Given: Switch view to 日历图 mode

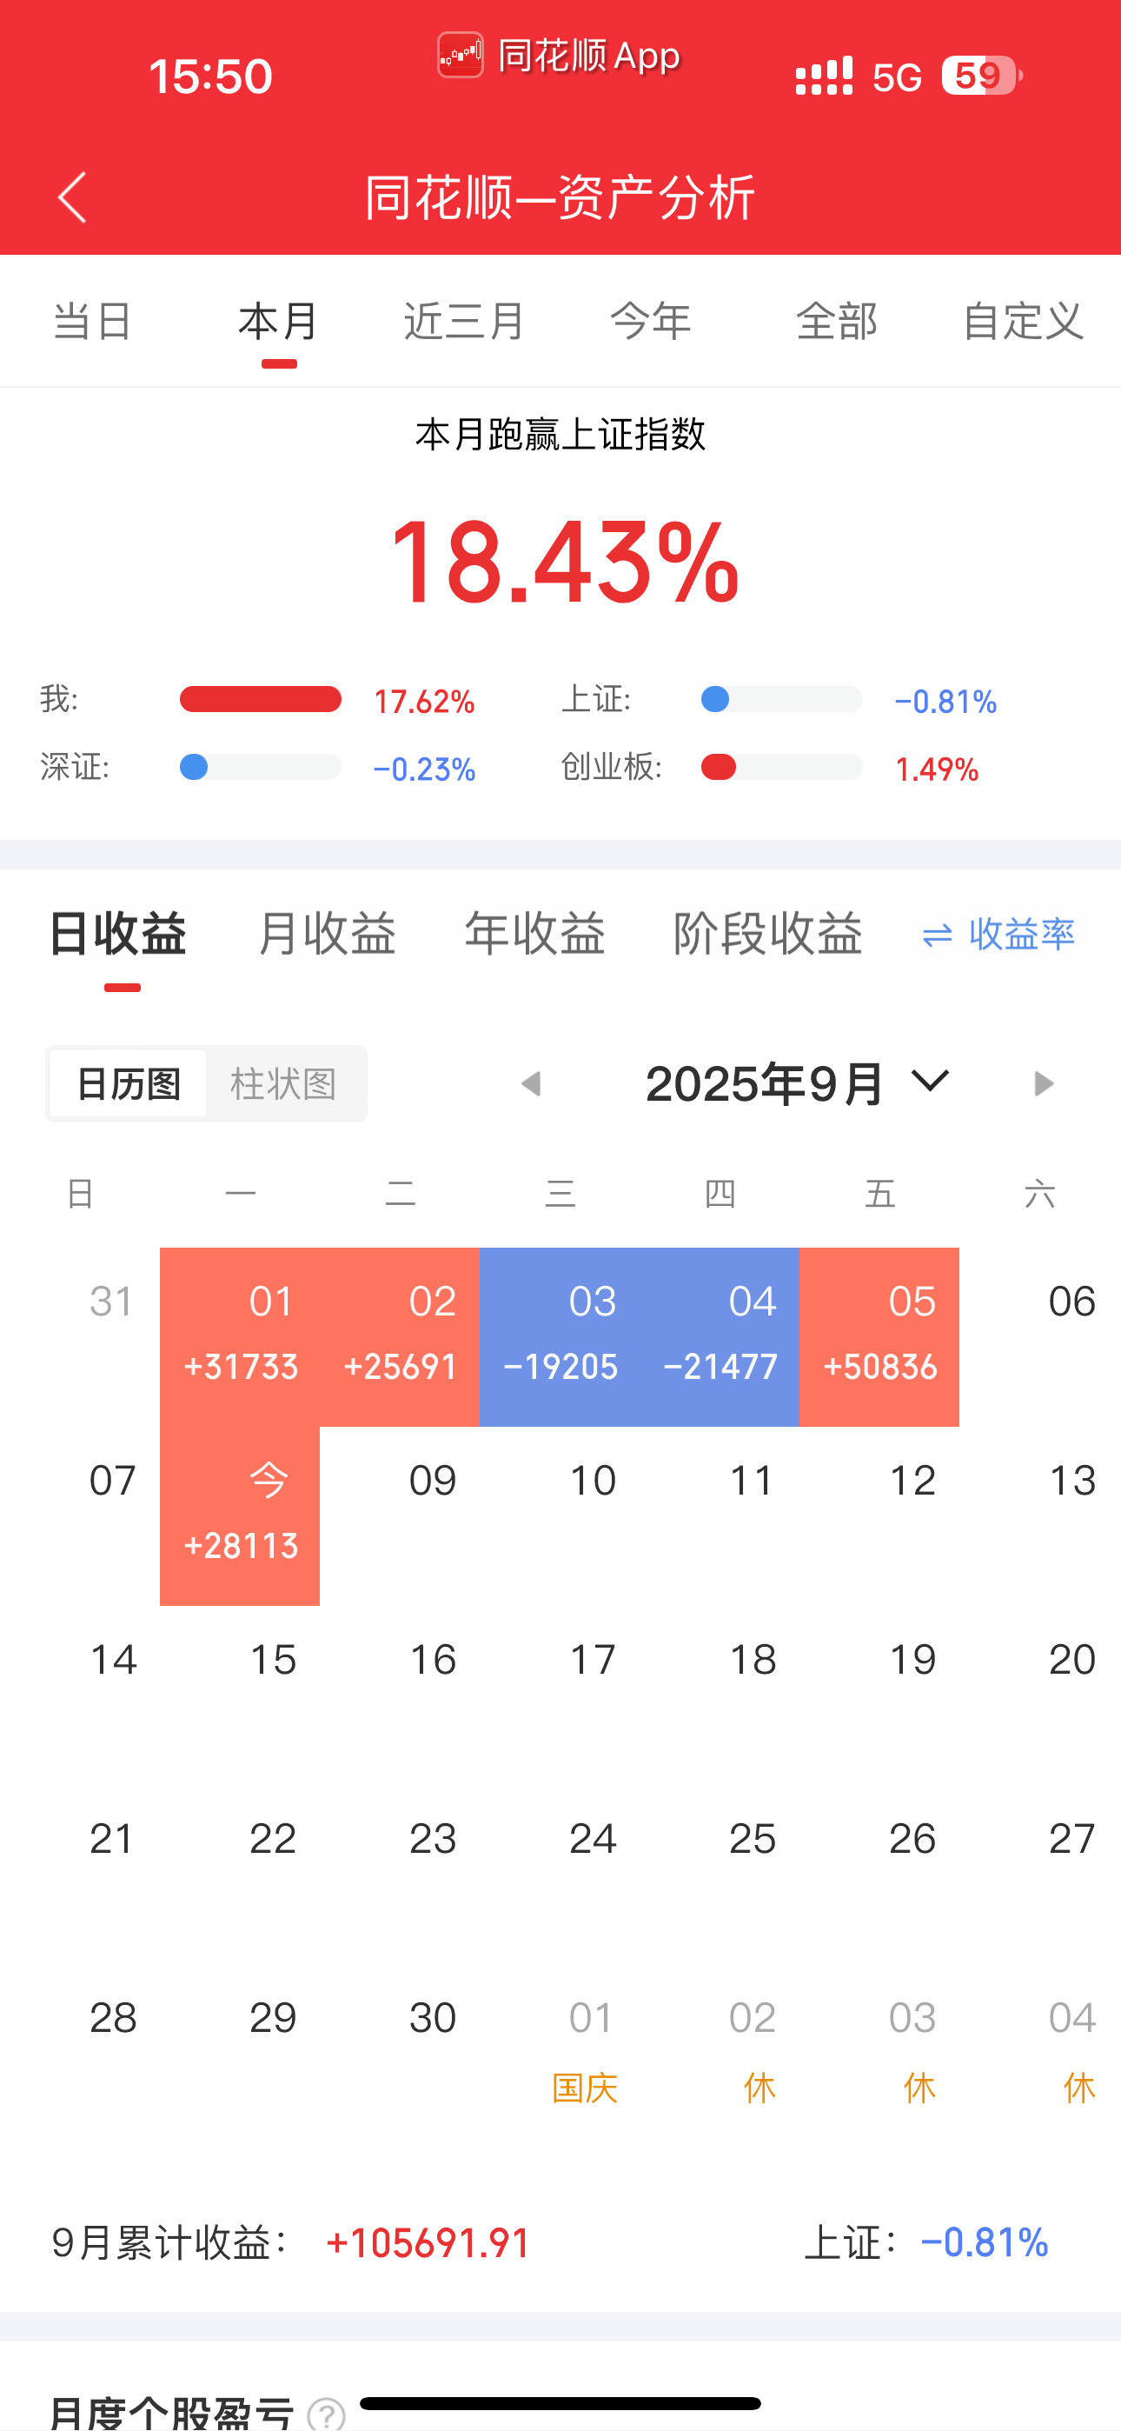Looking at the screenshot, I should [129, 1083].
